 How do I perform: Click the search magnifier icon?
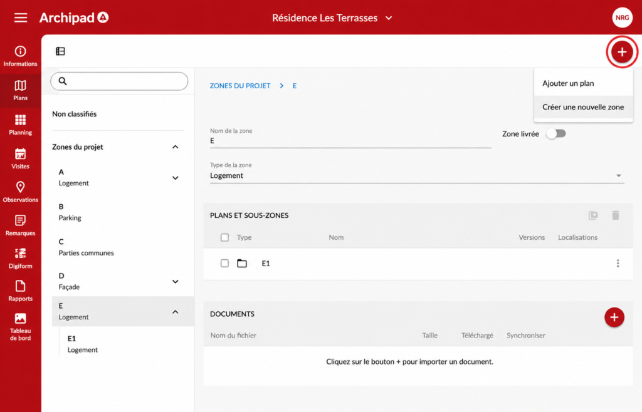click(63, 81)
